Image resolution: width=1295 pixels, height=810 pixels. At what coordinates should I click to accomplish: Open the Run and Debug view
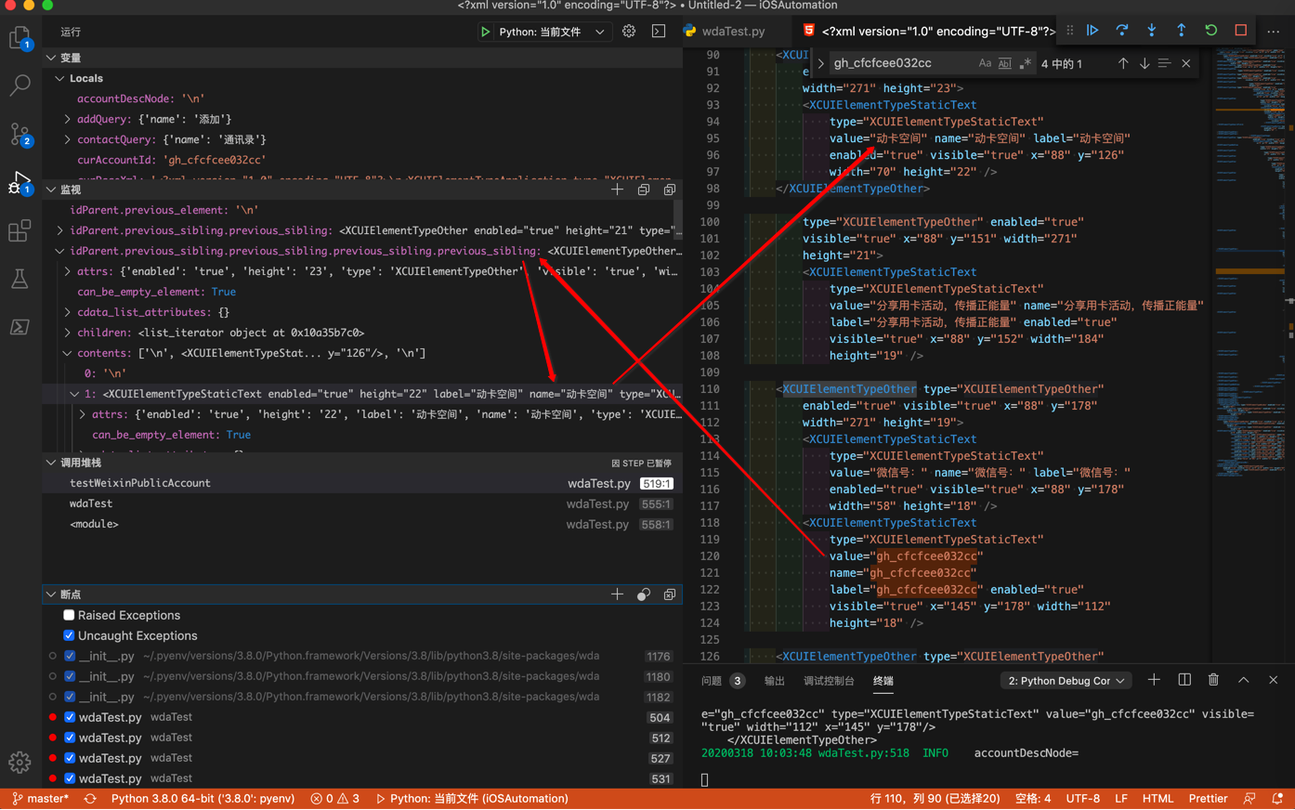20,181
